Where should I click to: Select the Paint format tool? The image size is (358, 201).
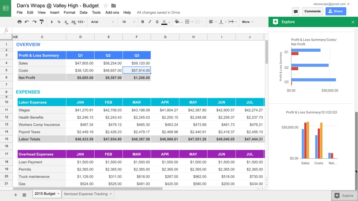click(x=41, y=21)
